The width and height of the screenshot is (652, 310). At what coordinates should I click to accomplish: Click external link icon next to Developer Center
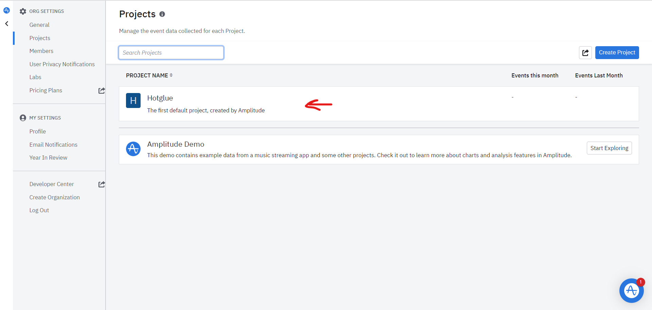102,184
